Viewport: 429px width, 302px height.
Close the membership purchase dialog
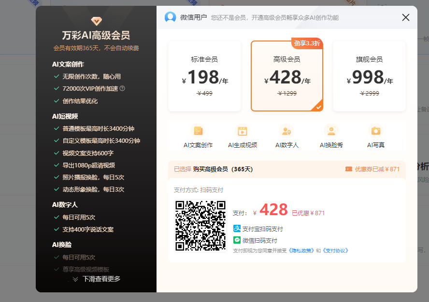pos(405,17)
